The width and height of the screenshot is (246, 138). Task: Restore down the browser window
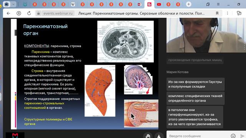pos(239,4)
